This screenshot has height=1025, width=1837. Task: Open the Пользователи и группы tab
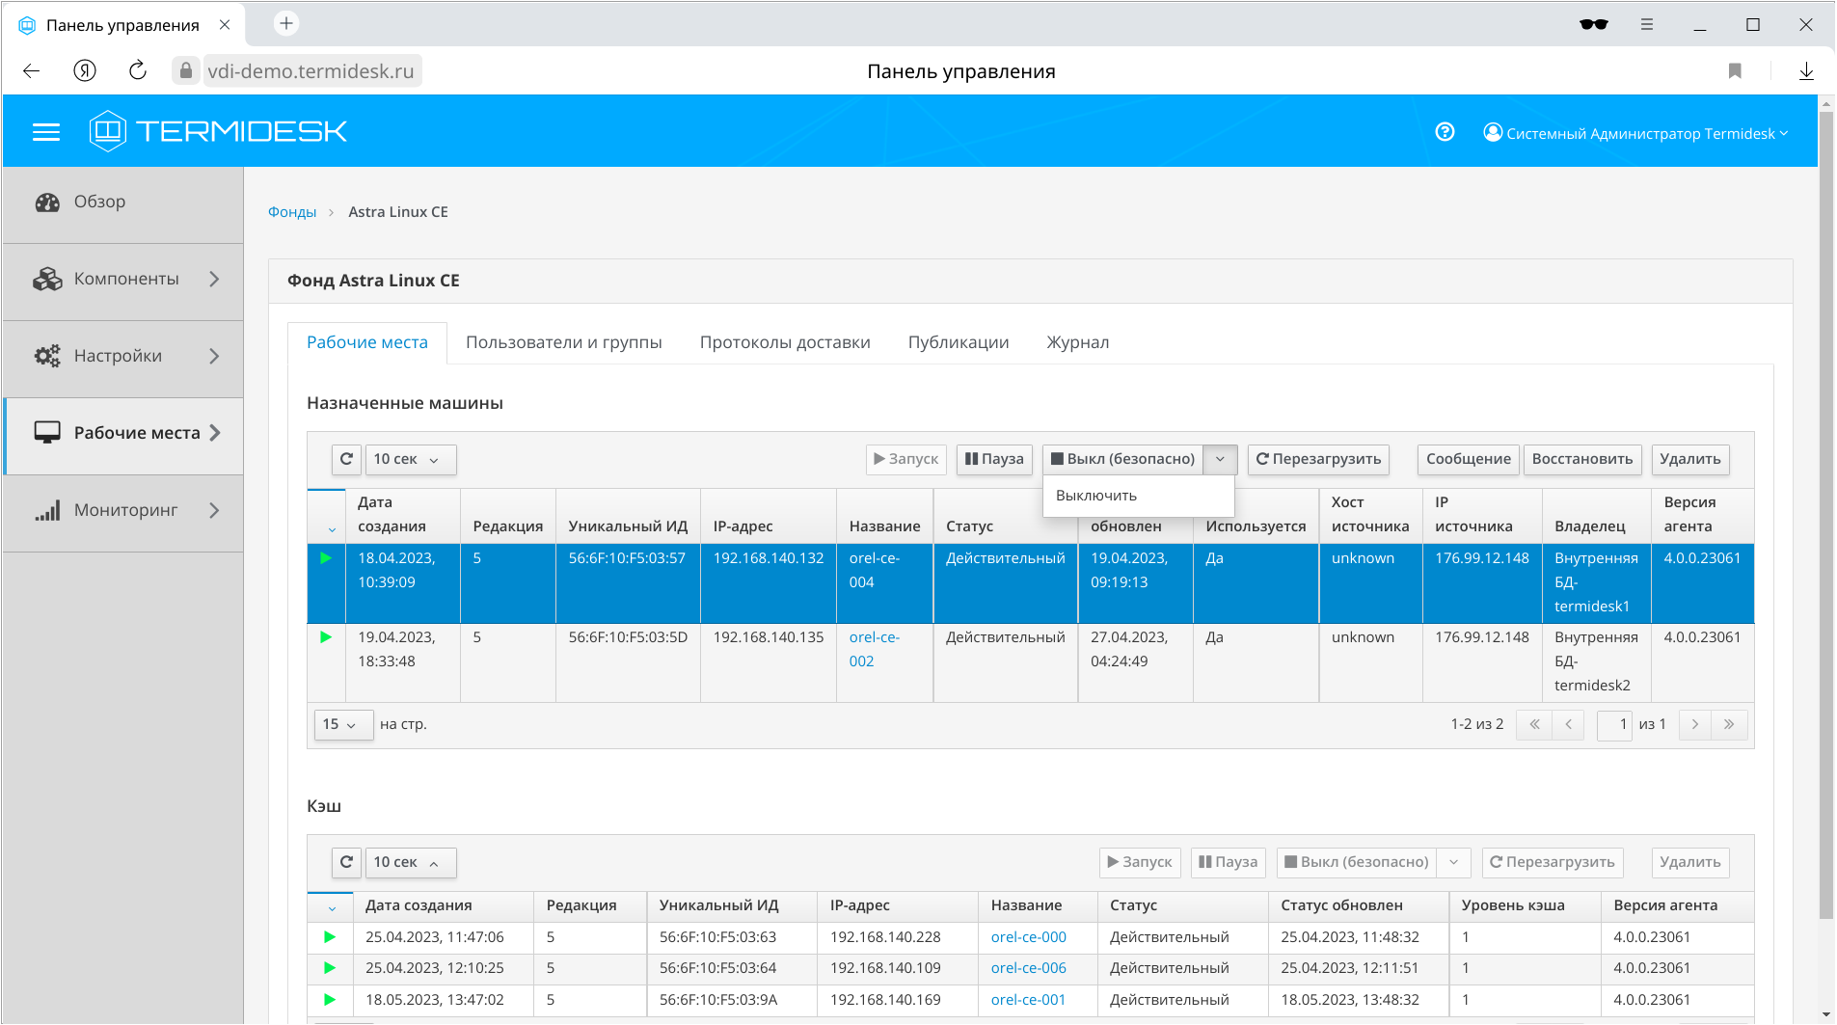[564, 341]
